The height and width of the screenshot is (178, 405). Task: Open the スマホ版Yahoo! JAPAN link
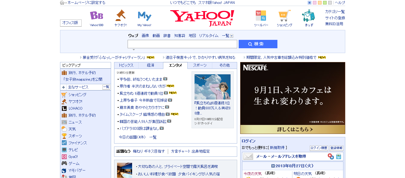tap(216, 3)
